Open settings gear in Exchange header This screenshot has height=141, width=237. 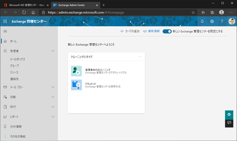coord(212,22)
